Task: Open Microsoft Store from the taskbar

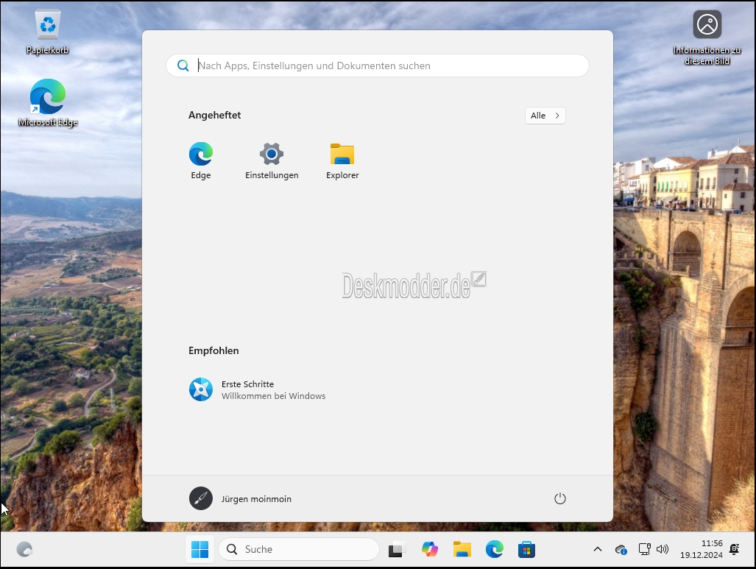Action: [x=526, y=549]
